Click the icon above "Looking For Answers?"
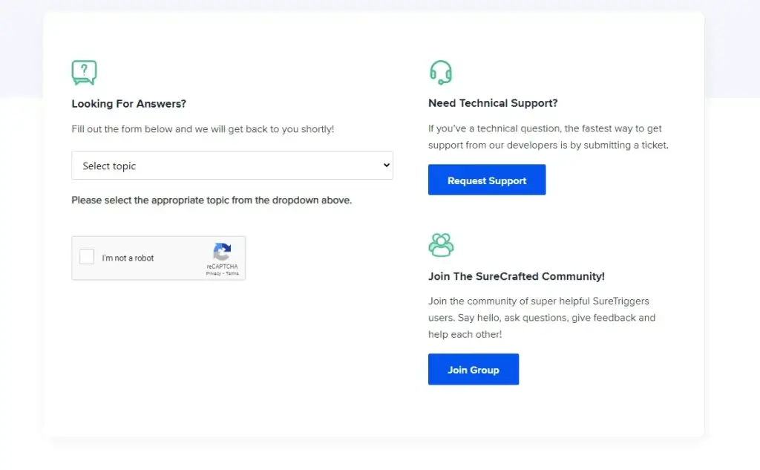The height and width of the screenshot is (470, 760). click(x=83, y=71)
